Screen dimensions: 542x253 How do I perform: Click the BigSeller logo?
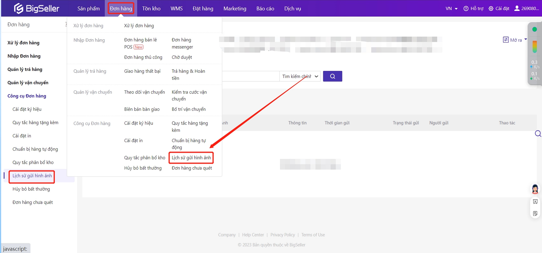tap(36, 8)
